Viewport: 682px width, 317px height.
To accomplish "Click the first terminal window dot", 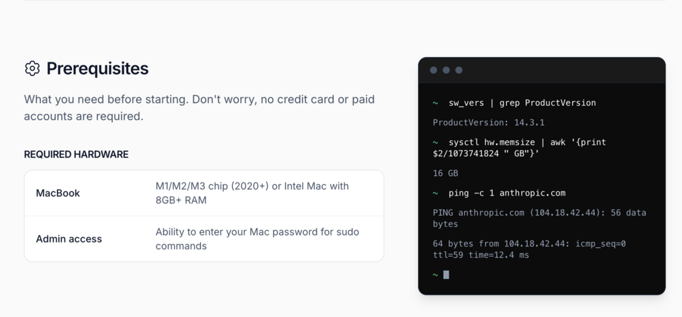I will (x=433, y=70).
